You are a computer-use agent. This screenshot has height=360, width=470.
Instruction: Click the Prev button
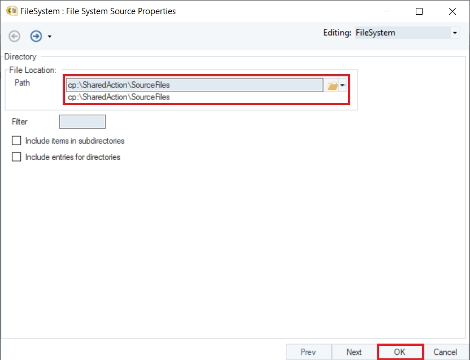[x=308, y=352]
